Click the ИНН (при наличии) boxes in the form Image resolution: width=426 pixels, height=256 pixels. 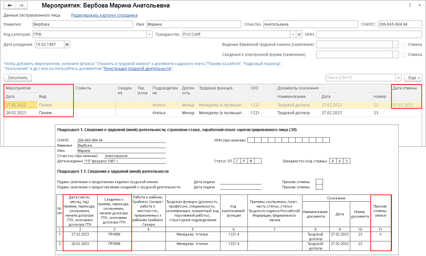[x=288, y=140]
